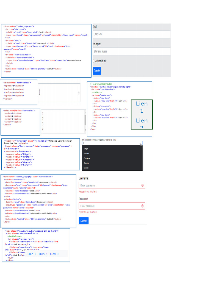
Task: Click the E-mail input field
Action: pos(132,34)
